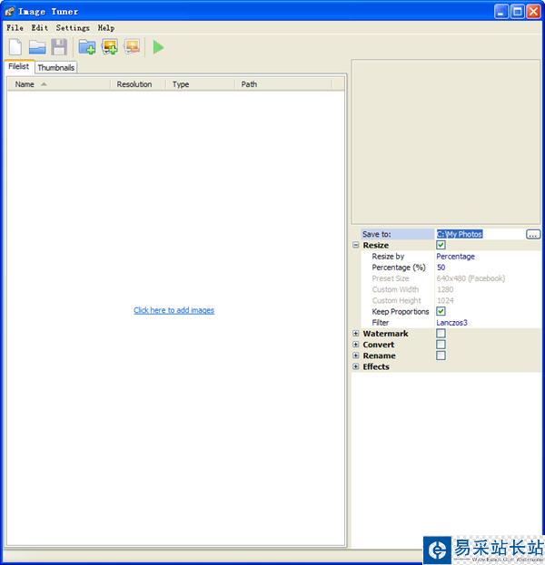Sort the list by the Path column

pyautogui.click(x=283, y=84)
